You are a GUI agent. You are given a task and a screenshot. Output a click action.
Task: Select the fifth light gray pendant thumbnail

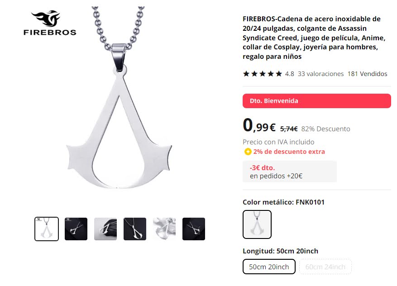pyautogui.click(x=164, y=229)
